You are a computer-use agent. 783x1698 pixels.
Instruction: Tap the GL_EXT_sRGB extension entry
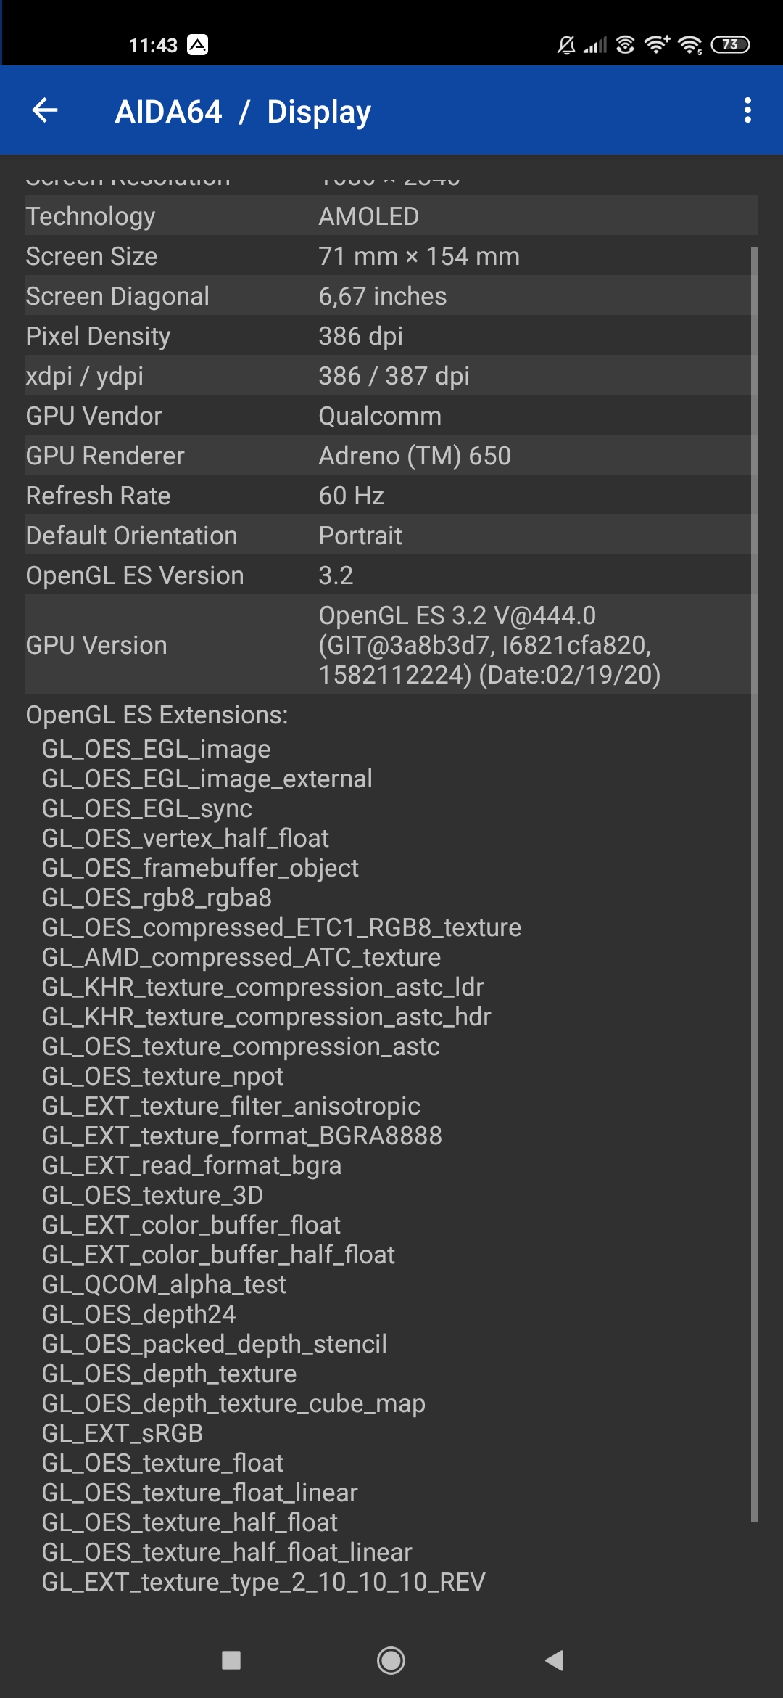[123, 1433]
